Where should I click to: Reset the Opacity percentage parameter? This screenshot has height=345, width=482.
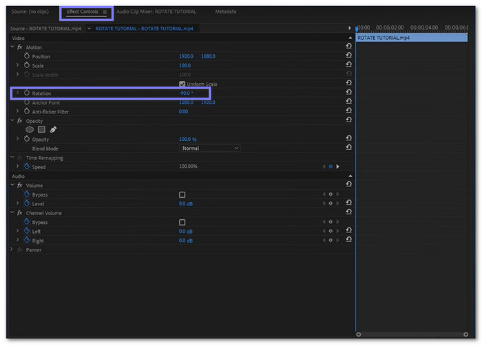(x=348, y=138)
